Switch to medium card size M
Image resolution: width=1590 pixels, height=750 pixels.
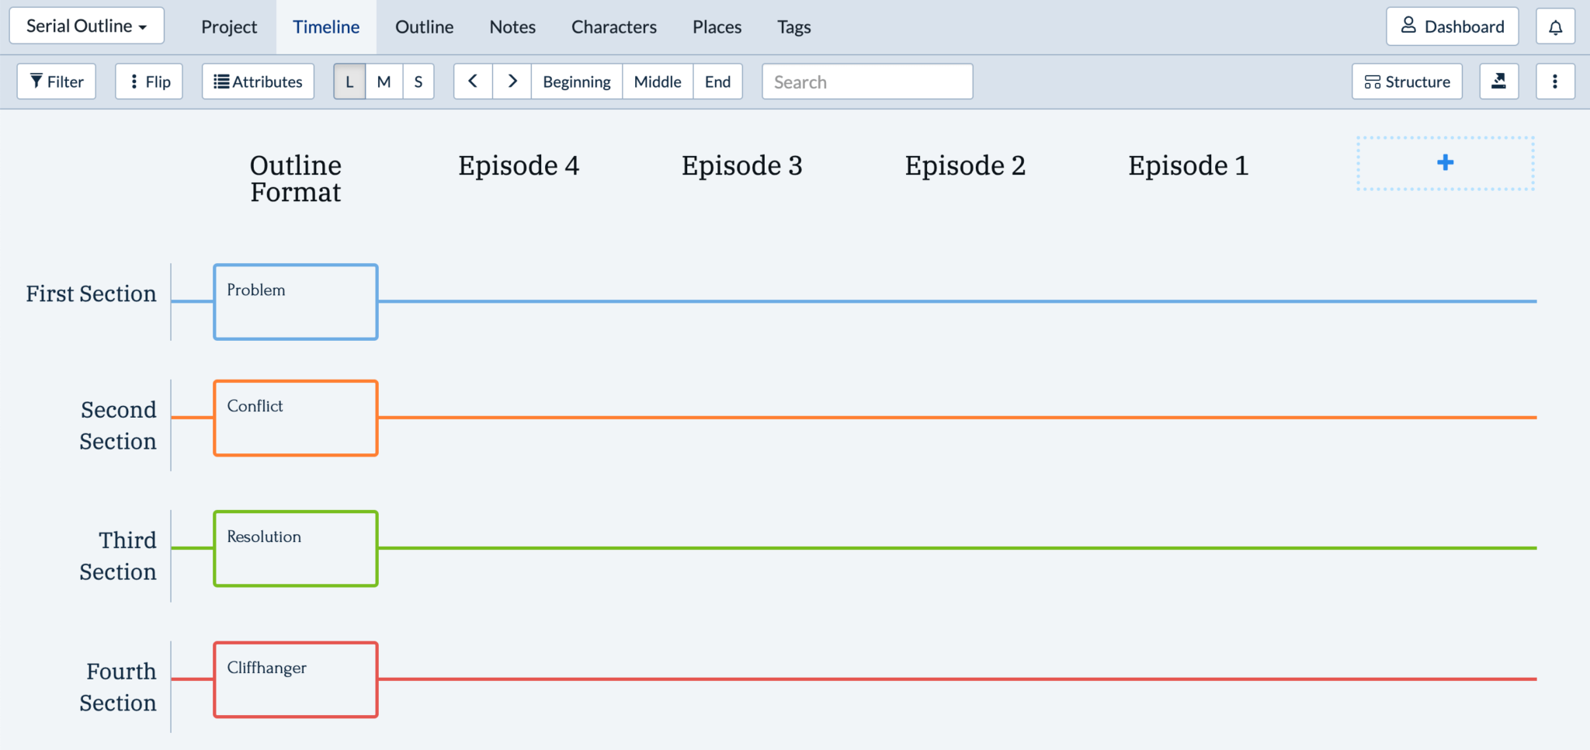(384, 82)
